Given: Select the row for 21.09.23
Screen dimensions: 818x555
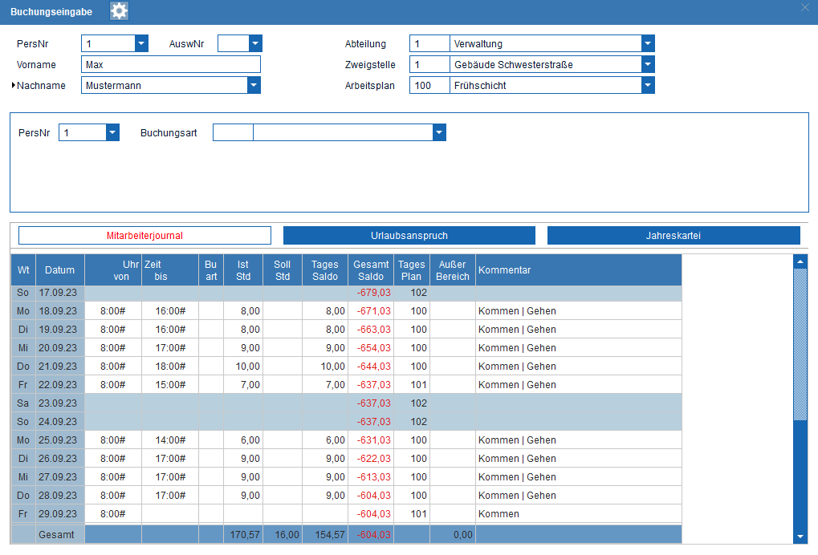Looking at the screenshot, I should click(347, 367).
